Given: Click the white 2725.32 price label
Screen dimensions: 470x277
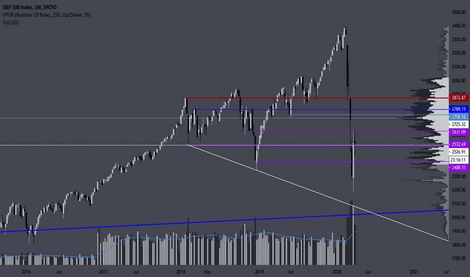Looking at the screenshot, I should pyautogui.click(x=458, y=124).
